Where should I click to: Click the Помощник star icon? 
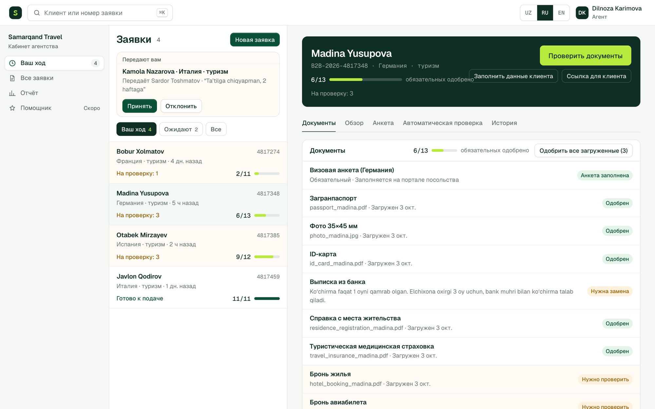point(12,108)
